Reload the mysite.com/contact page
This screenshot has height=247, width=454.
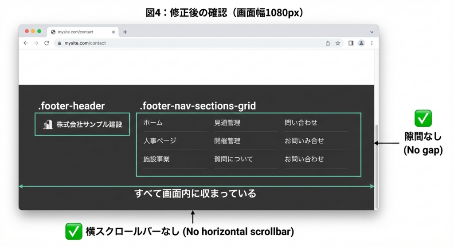tap(47, 43)
